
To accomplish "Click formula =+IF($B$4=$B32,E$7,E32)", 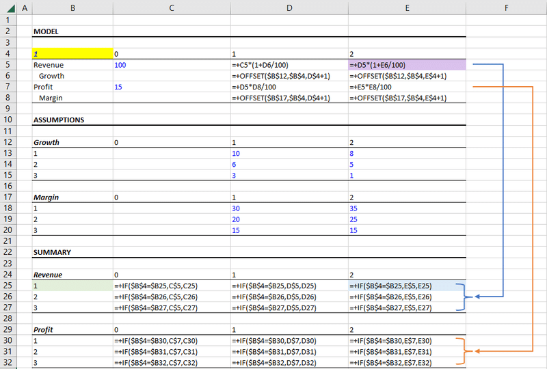I will coord(390,363).
